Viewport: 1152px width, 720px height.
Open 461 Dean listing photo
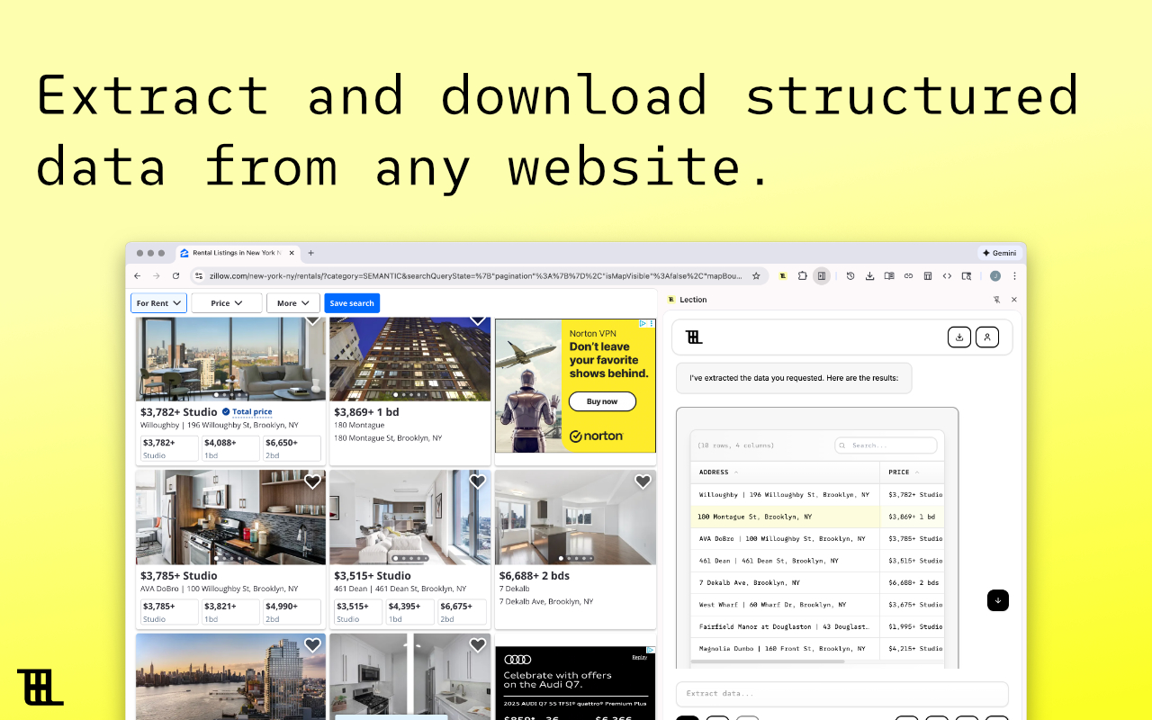409,517
